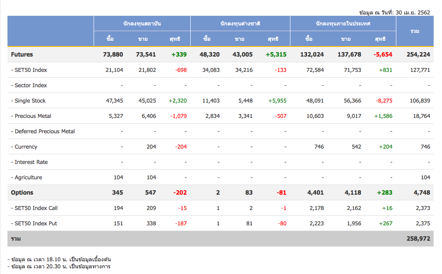Click the SET50 Index Call row label

pos(34,208)
